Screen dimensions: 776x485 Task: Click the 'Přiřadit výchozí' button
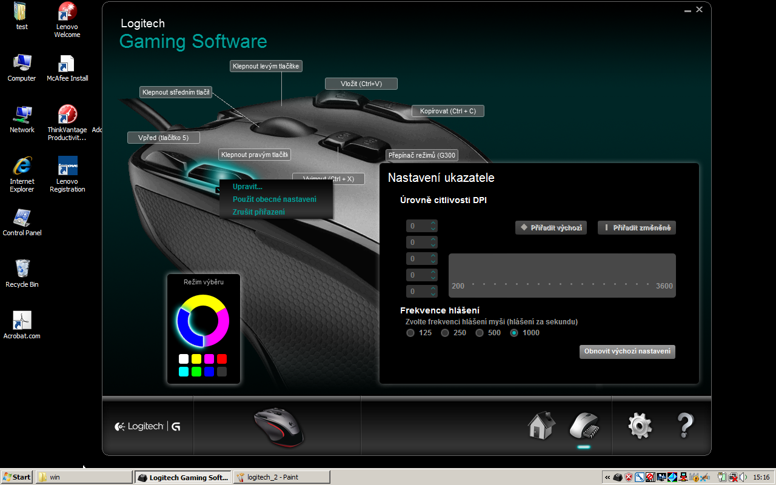[x=551, y=228]
